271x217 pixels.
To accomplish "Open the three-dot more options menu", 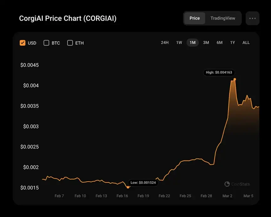I will click(253, 18).
